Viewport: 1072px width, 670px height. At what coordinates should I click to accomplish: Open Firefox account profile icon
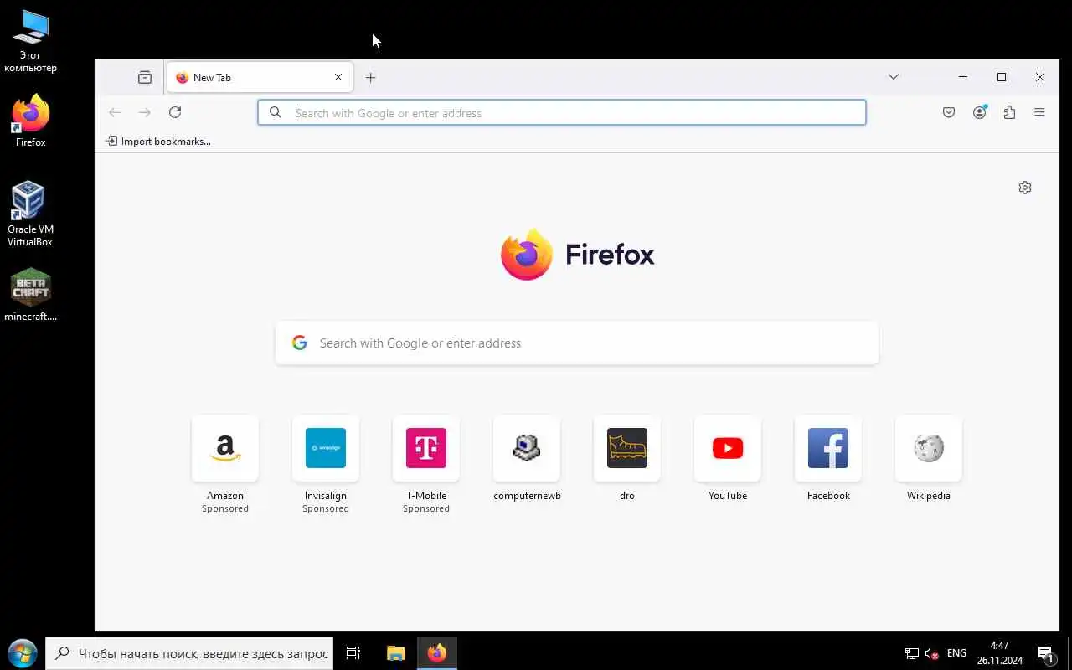point(979,112)
